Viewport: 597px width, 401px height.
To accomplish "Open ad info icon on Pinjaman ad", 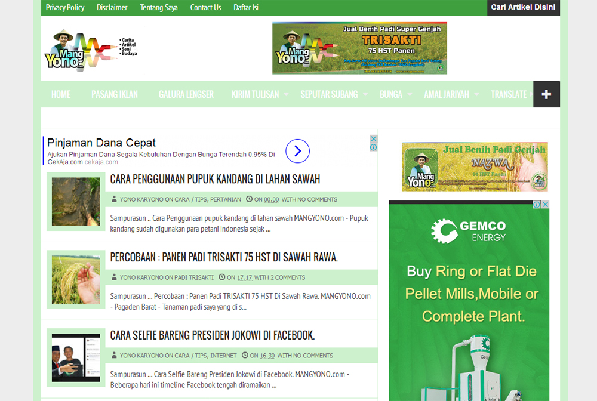I will [374, 147].
